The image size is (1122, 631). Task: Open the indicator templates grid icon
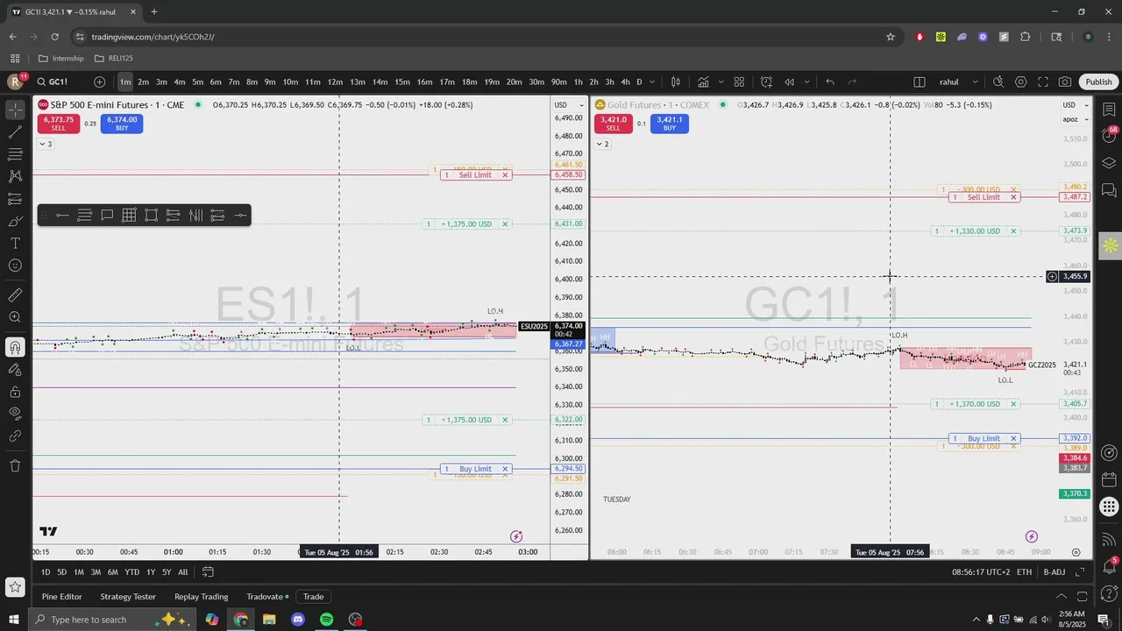(739, 82)
